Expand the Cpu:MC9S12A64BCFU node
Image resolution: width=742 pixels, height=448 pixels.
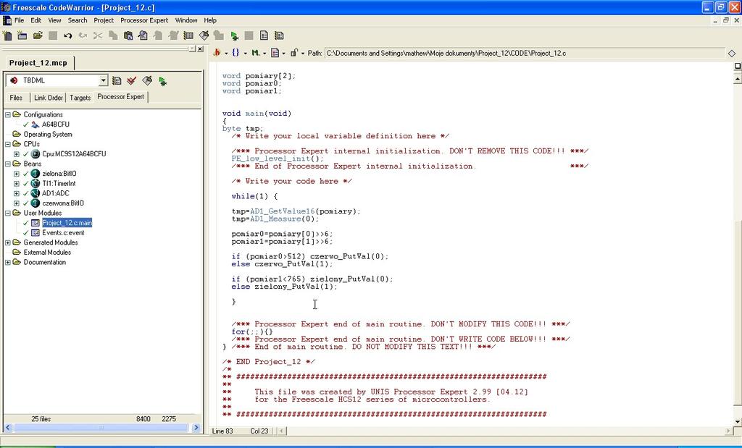coord(17,154)
